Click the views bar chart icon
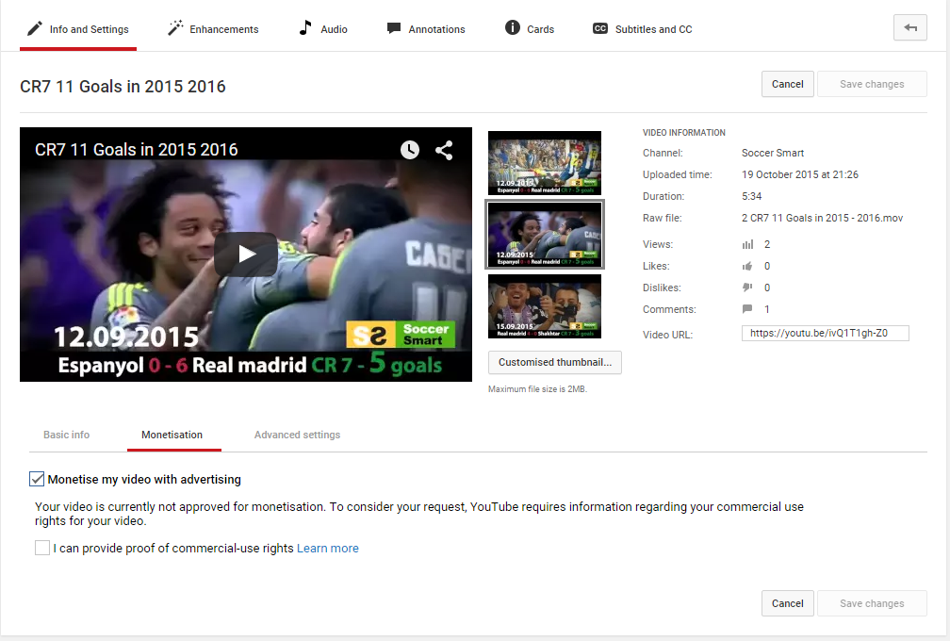The height and width of the screenshot is (641, 950). [747, 244]
